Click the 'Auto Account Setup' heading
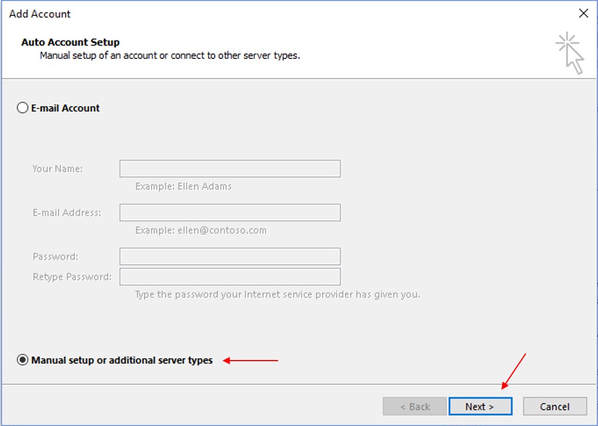The height and width of the screenshot is (426, 598). [71, 42]
